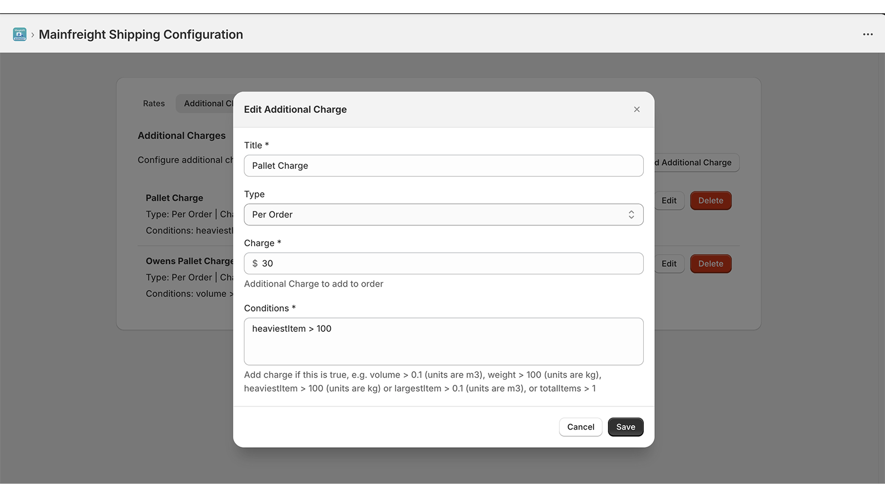Close the Edit Additional Charge dialog
The image size is (885, 497).
[x=637, y=109]
